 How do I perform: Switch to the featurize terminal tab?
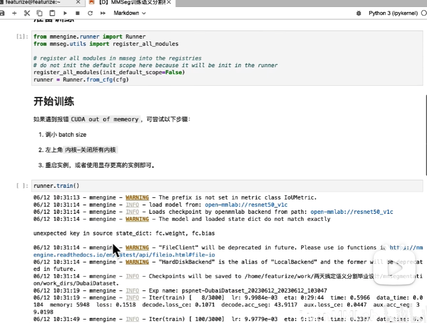[35, 3]
